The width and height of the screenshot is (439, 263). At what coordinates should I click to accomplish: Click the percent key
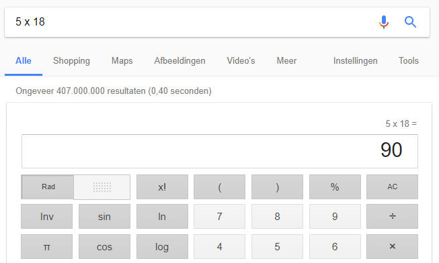tap(335, 187)
